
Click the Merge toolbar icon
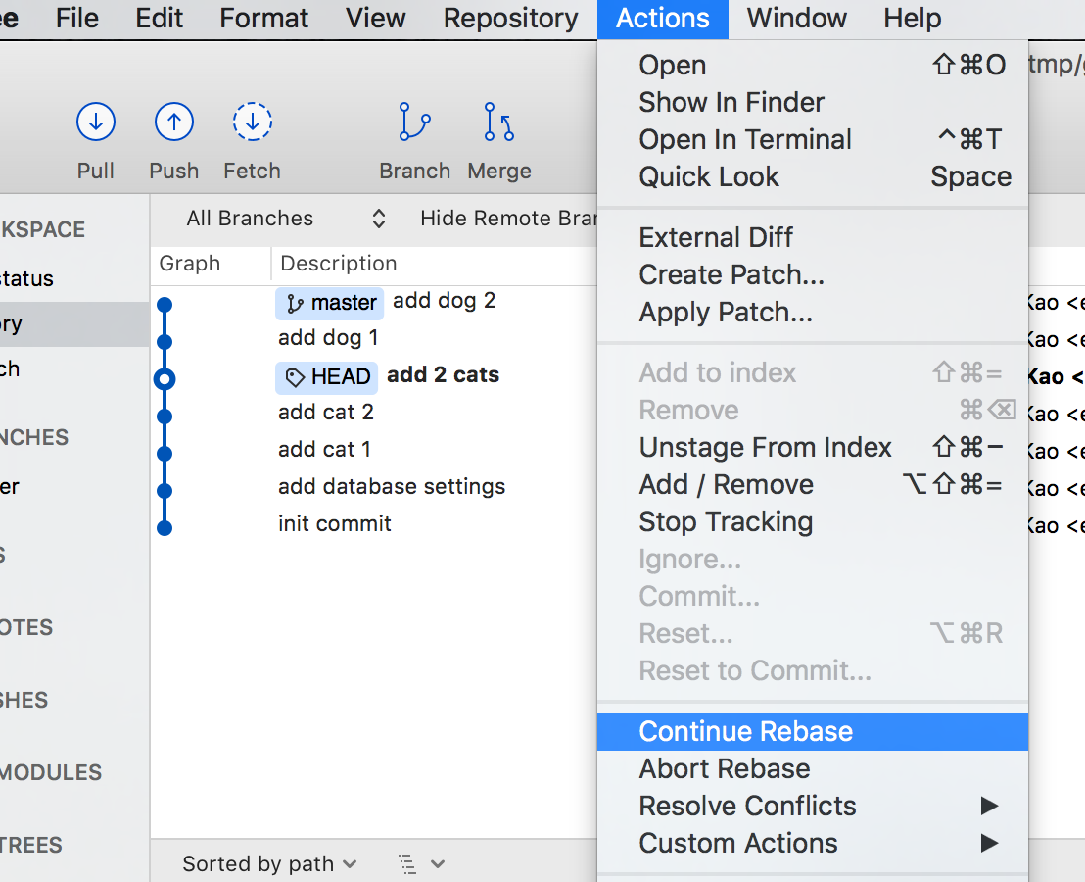(499, 123)
